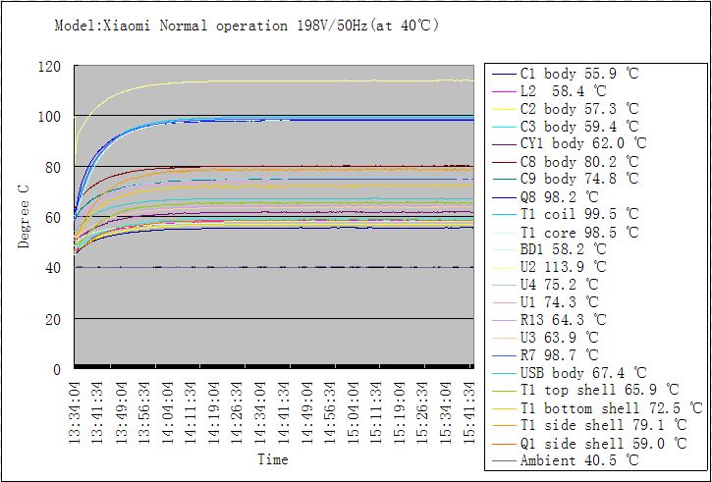Select time label 14:34:04

(260, 412)
